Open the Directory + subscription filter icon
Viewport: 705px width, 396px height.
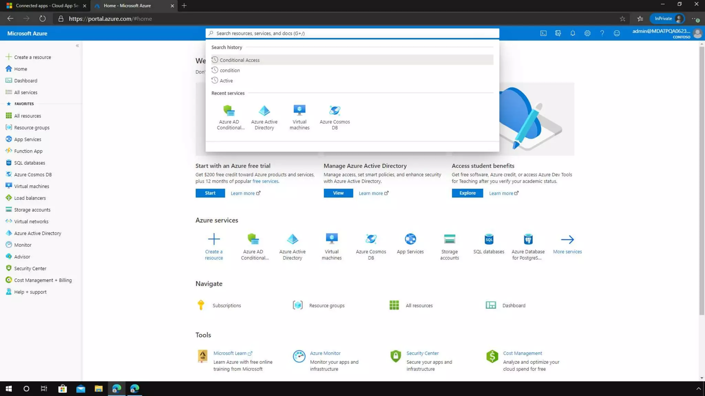point(558,33)
